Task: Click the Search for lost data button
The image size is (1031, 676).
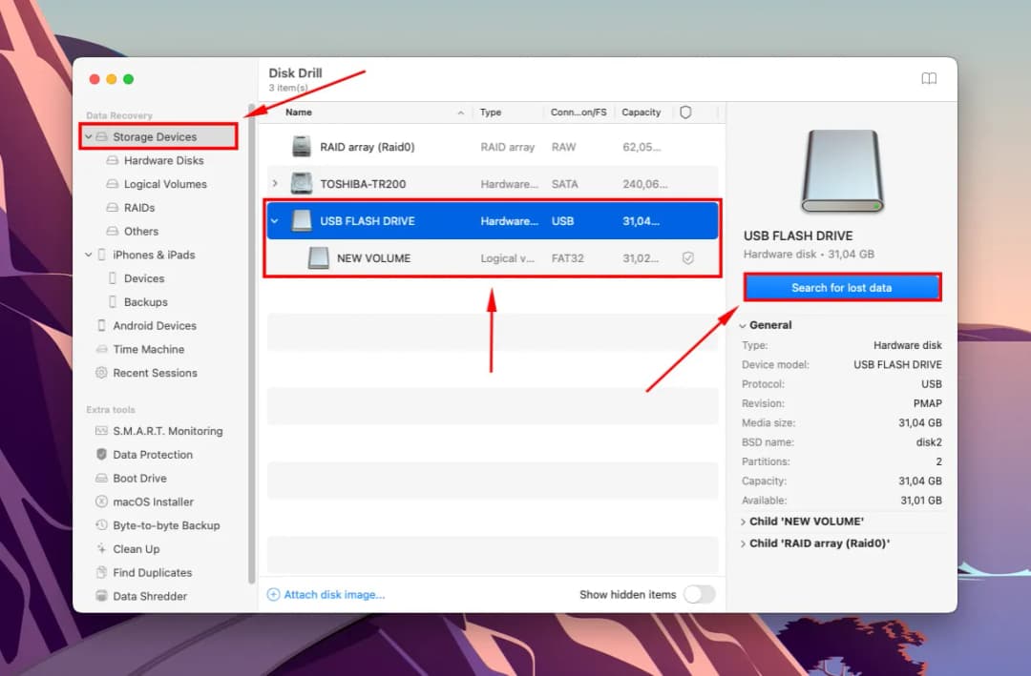Action: point(841,286)
